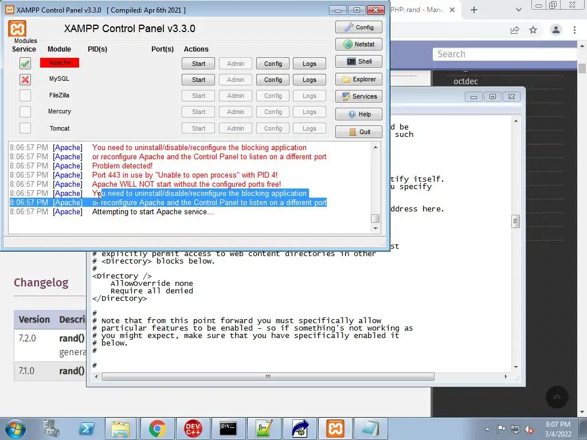Open Explorer from the XAMPP side panel
The width and height of the screenshot is (587, 440).
tap(359, 79)
